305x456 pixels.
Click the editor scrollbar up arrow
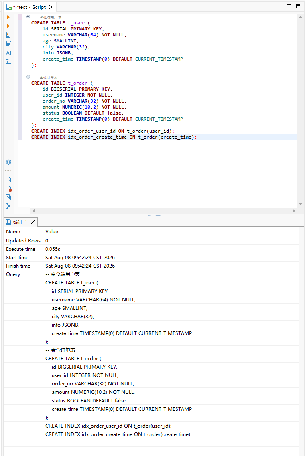300,18
